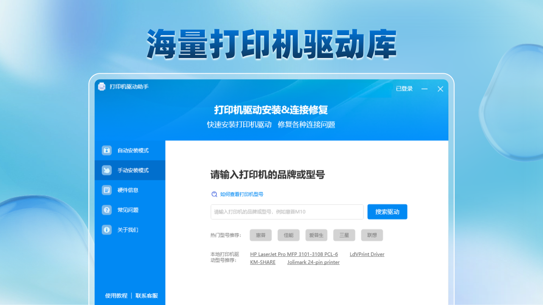
Task: Open 联系客服 at sidebar bottom
Action: [146, 296]
